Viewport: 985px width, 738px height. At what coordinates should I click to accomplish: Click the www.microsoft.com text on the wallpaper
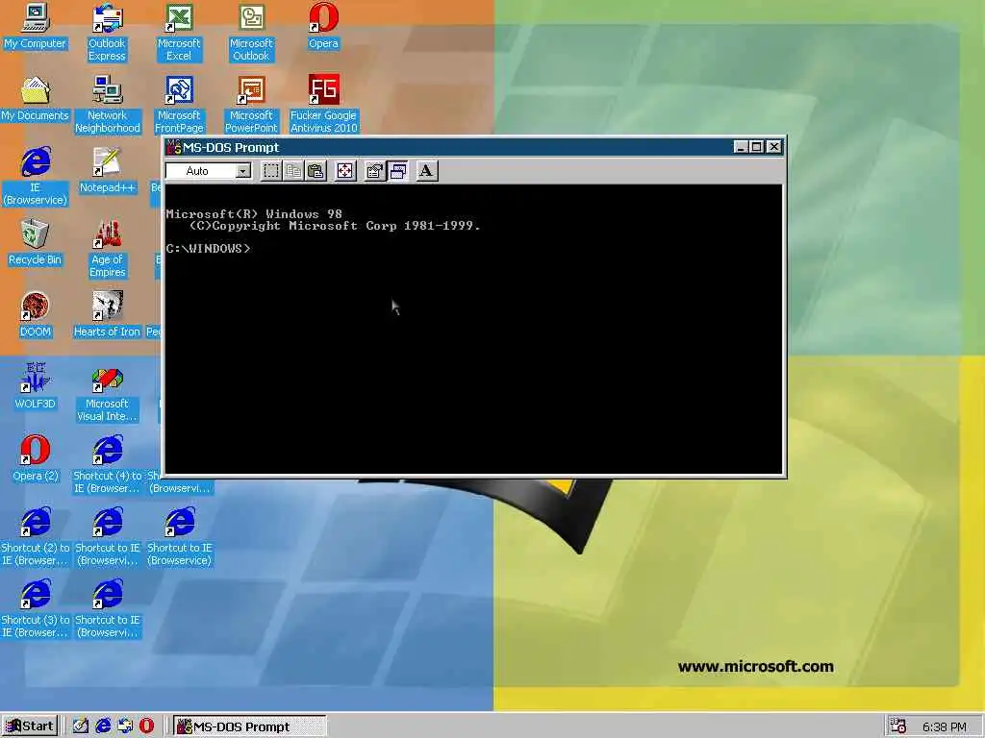coord(756,667)
